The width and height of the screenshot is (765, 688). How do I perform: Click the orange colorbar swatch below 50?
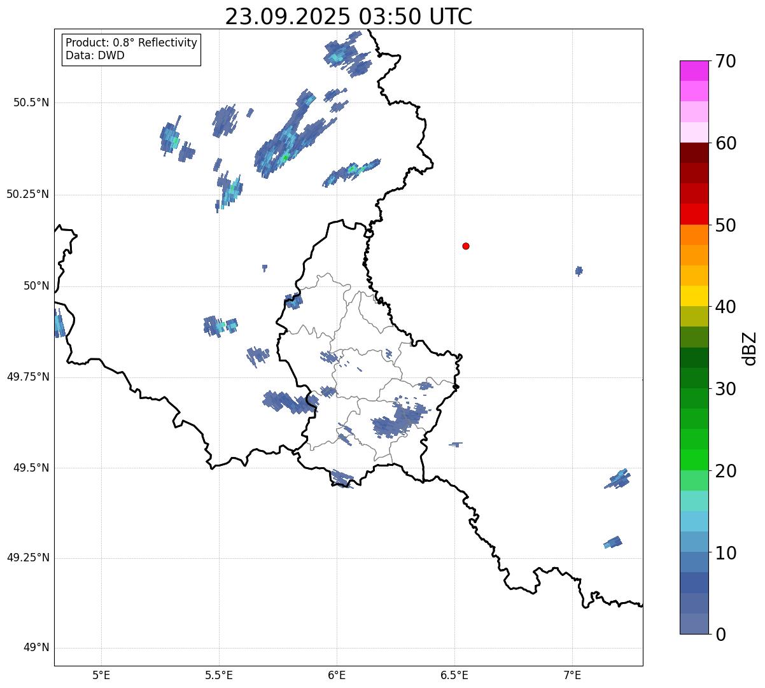coord(695,235)
